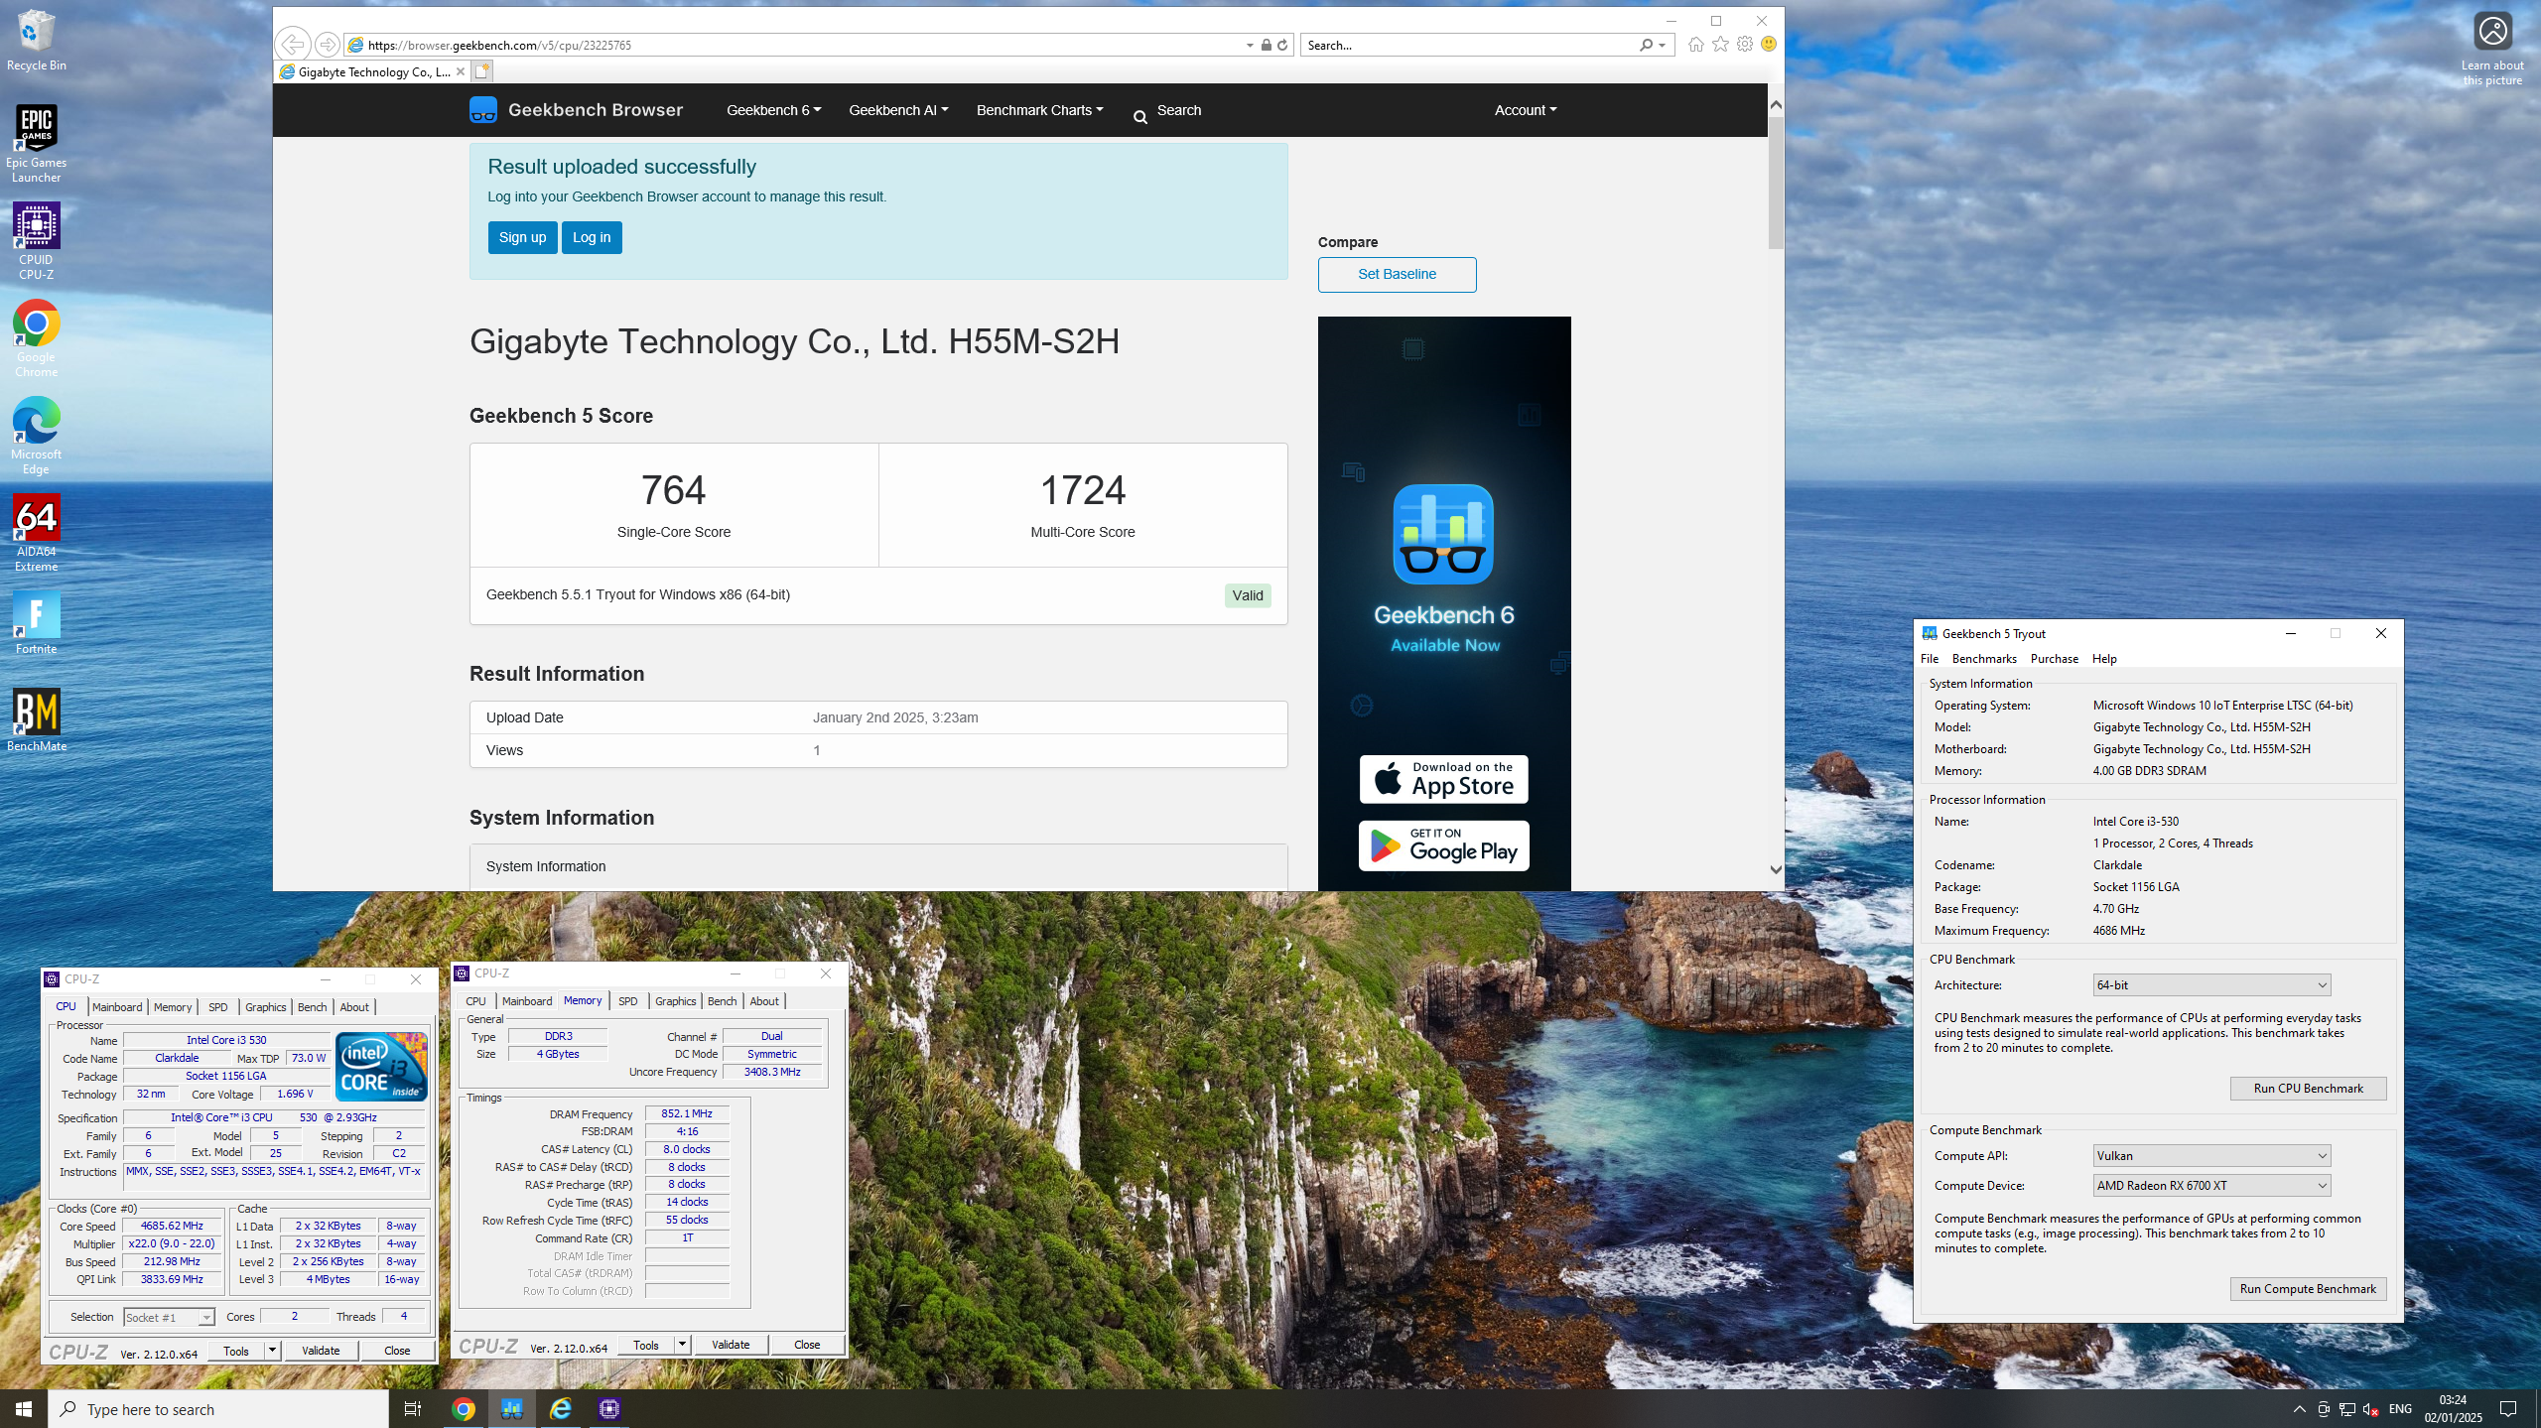The height and width of the screenshot is (1428, 2541).
Task: Open Tools dropdown arrow in CPU-Z CPU window
Action: pyautogui.click(x=272, y=1351)
